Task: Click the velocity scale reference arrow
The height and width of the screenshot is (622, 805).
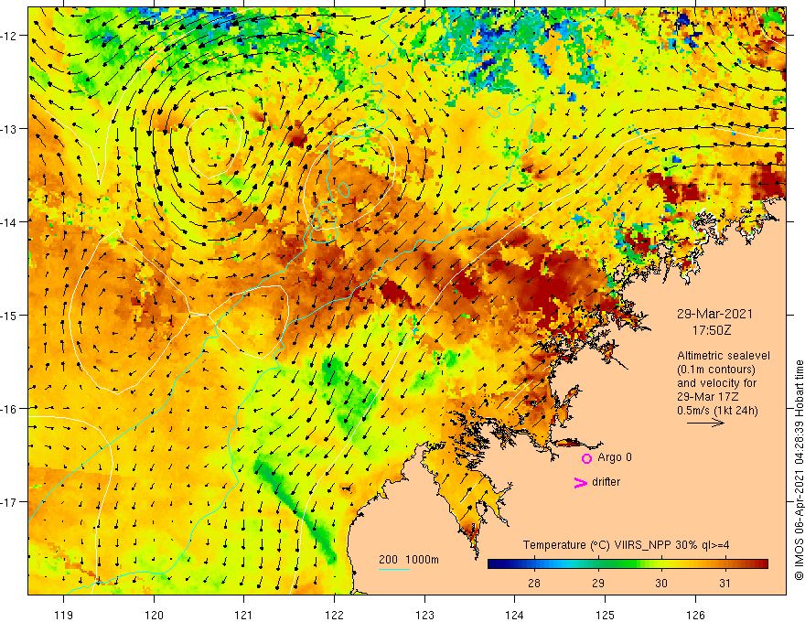Action: [x=705, y=423]
